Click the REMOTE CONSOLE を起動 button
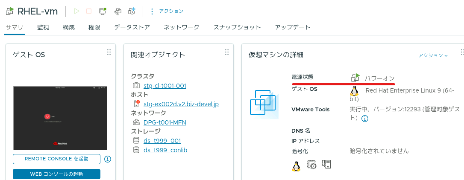This screenshot has height=180, width=464. tap(56, 159)
